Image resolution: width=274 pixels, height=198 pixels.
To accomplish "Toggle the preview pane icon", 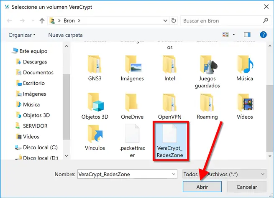I will click(247, 35).
